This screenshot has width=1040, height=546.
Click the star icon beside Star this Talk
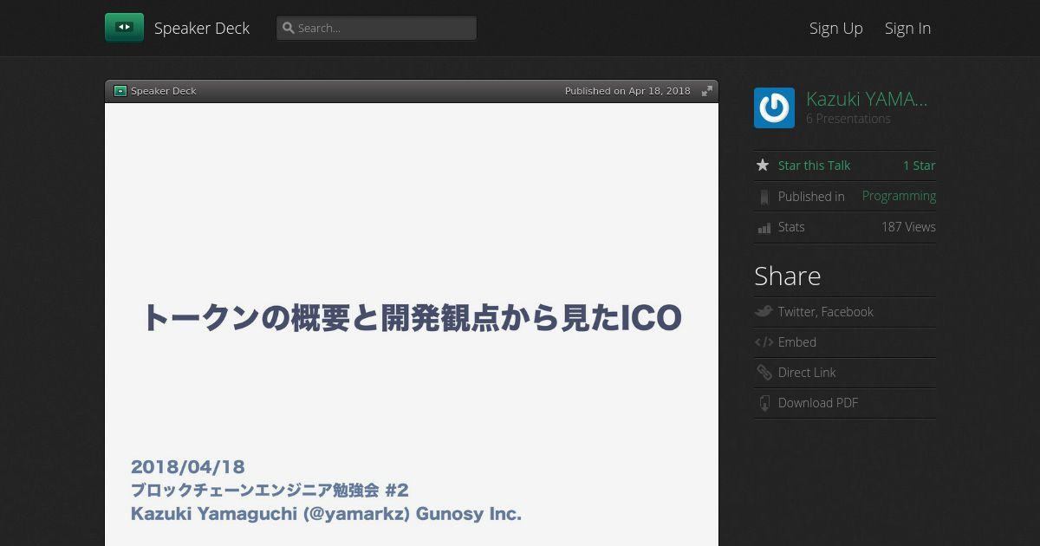(763, 165)
